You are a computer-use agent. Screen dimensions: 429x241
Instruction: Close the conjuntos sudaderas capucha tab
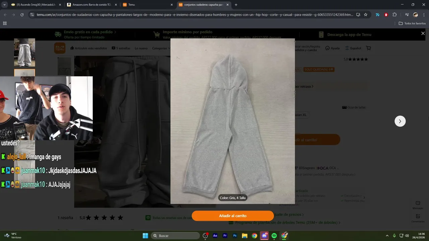228,5
